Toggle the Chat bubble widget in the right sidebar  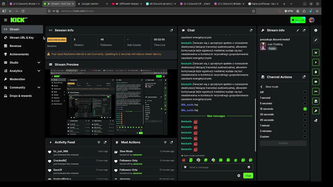tap(316, 82)
